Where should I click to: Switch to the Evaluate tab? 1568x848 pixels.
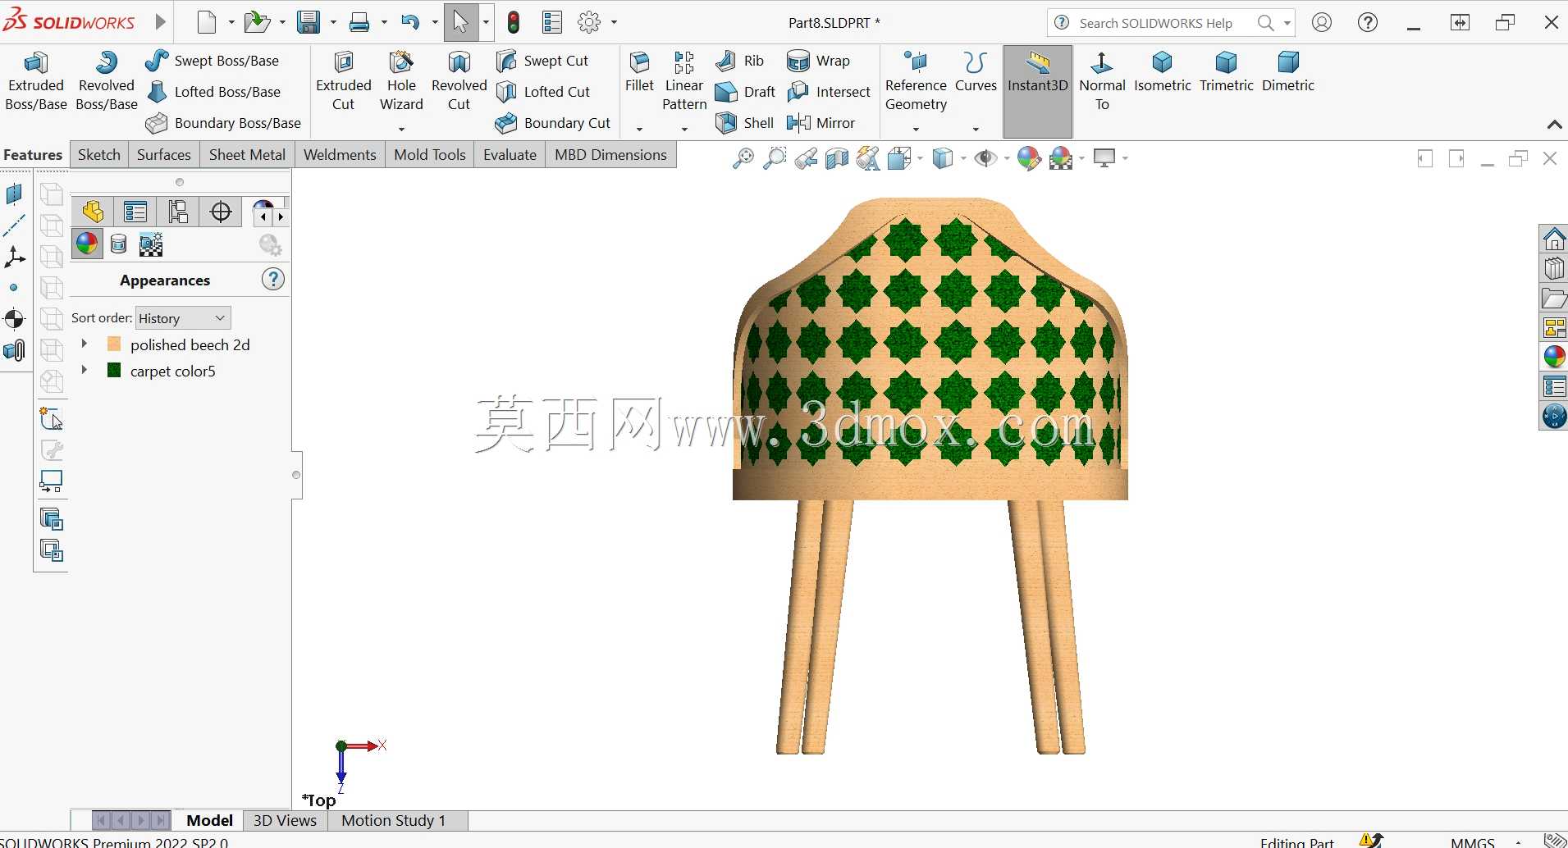510,155
